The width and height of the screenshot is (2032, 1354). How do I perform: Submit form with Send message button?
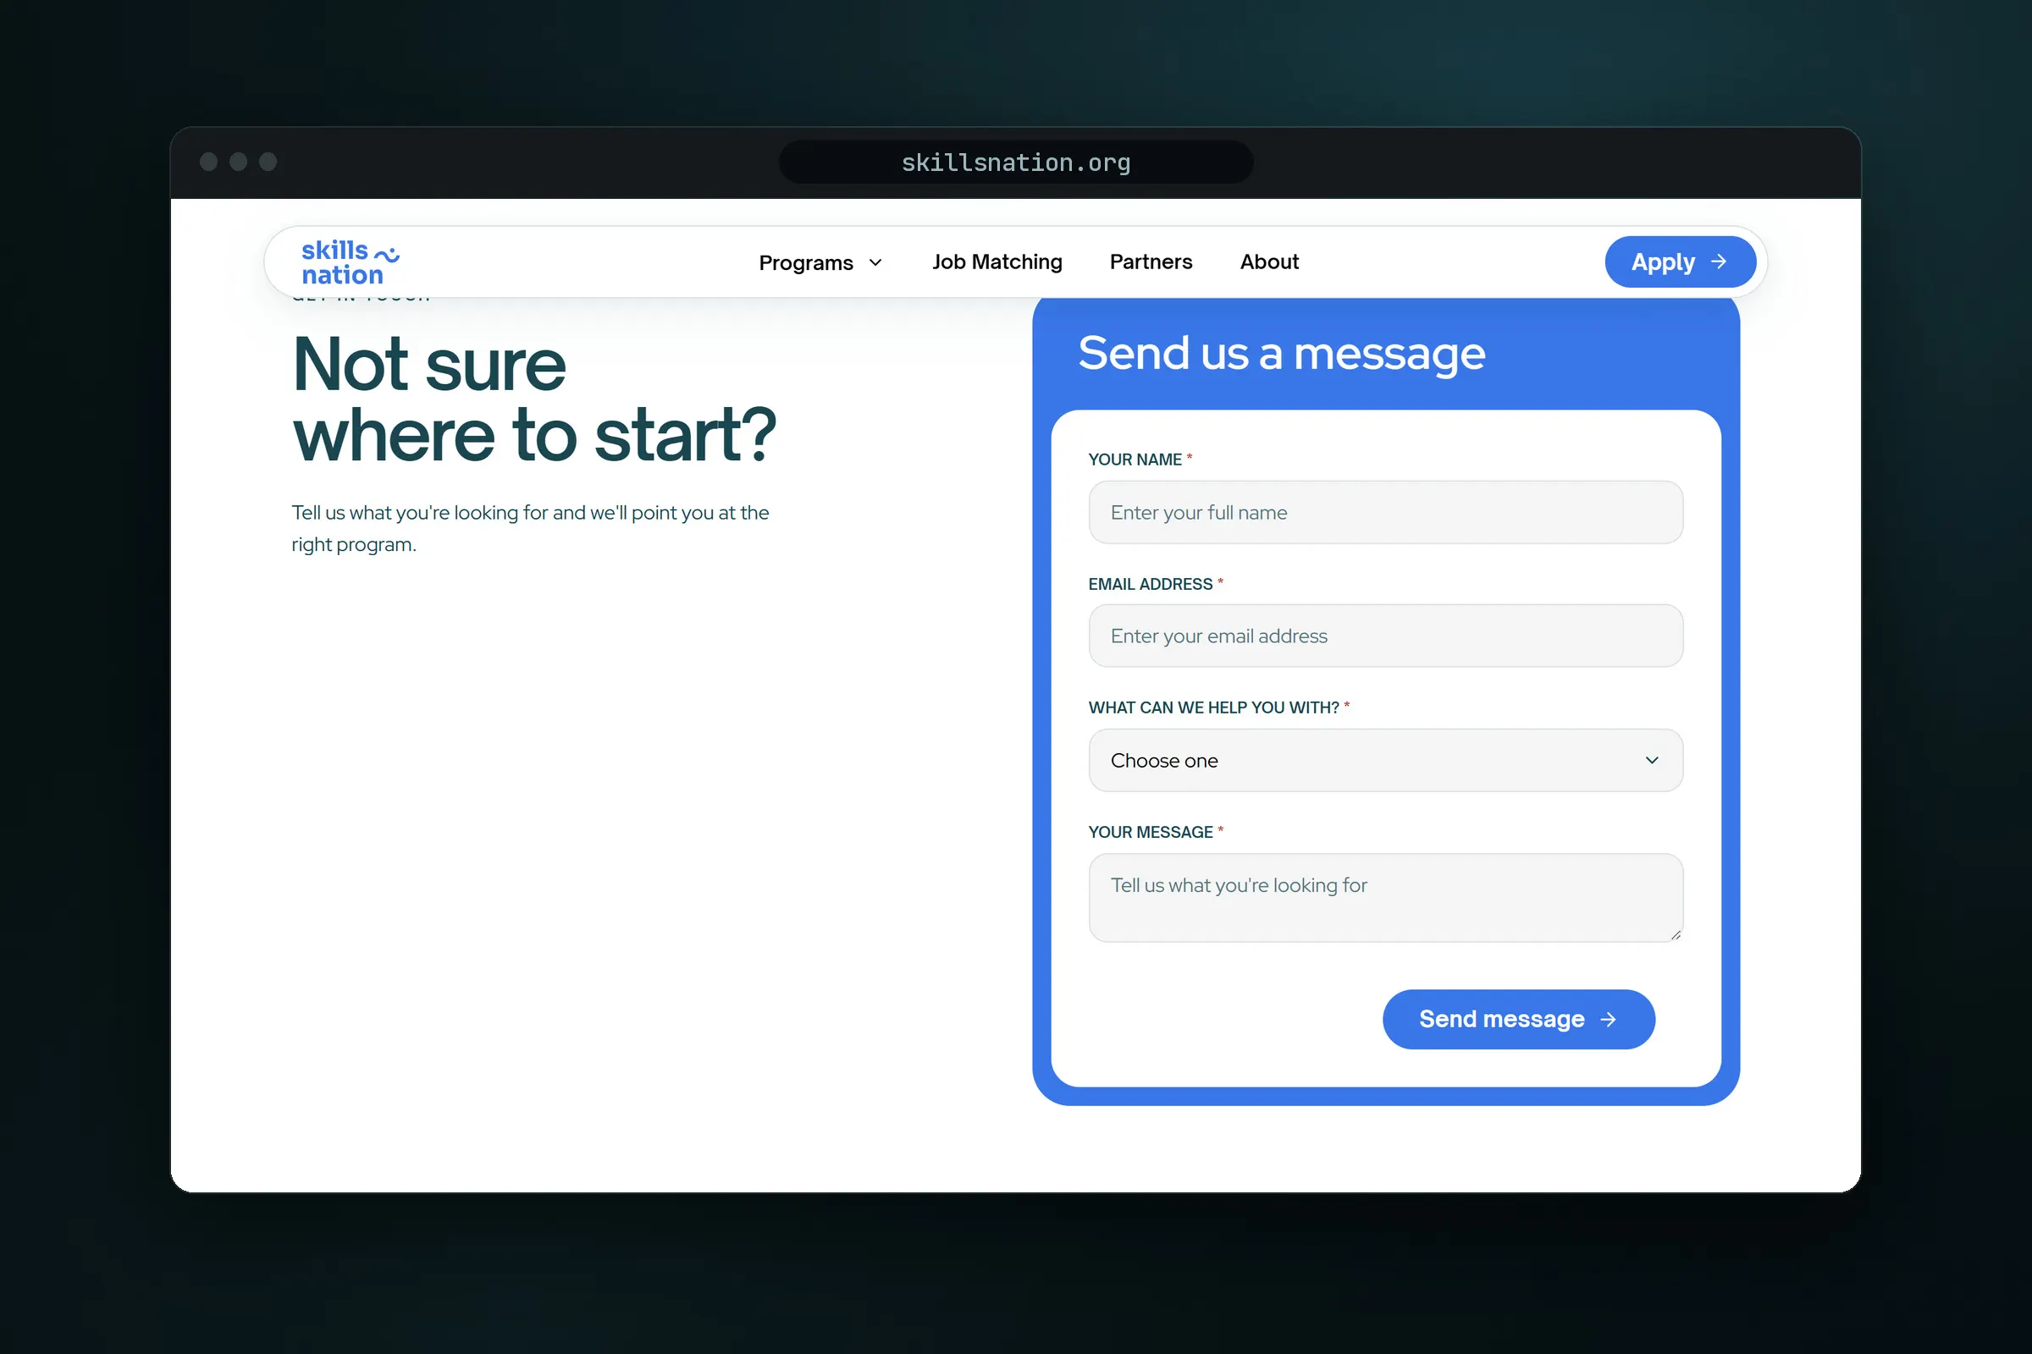pyautogui.click(x=1519, y=1020)
